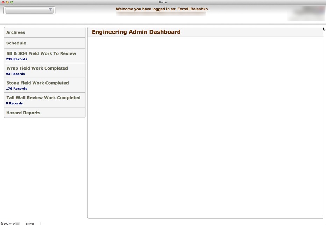Open Stone Field Work Completed

tap(44, 85)
